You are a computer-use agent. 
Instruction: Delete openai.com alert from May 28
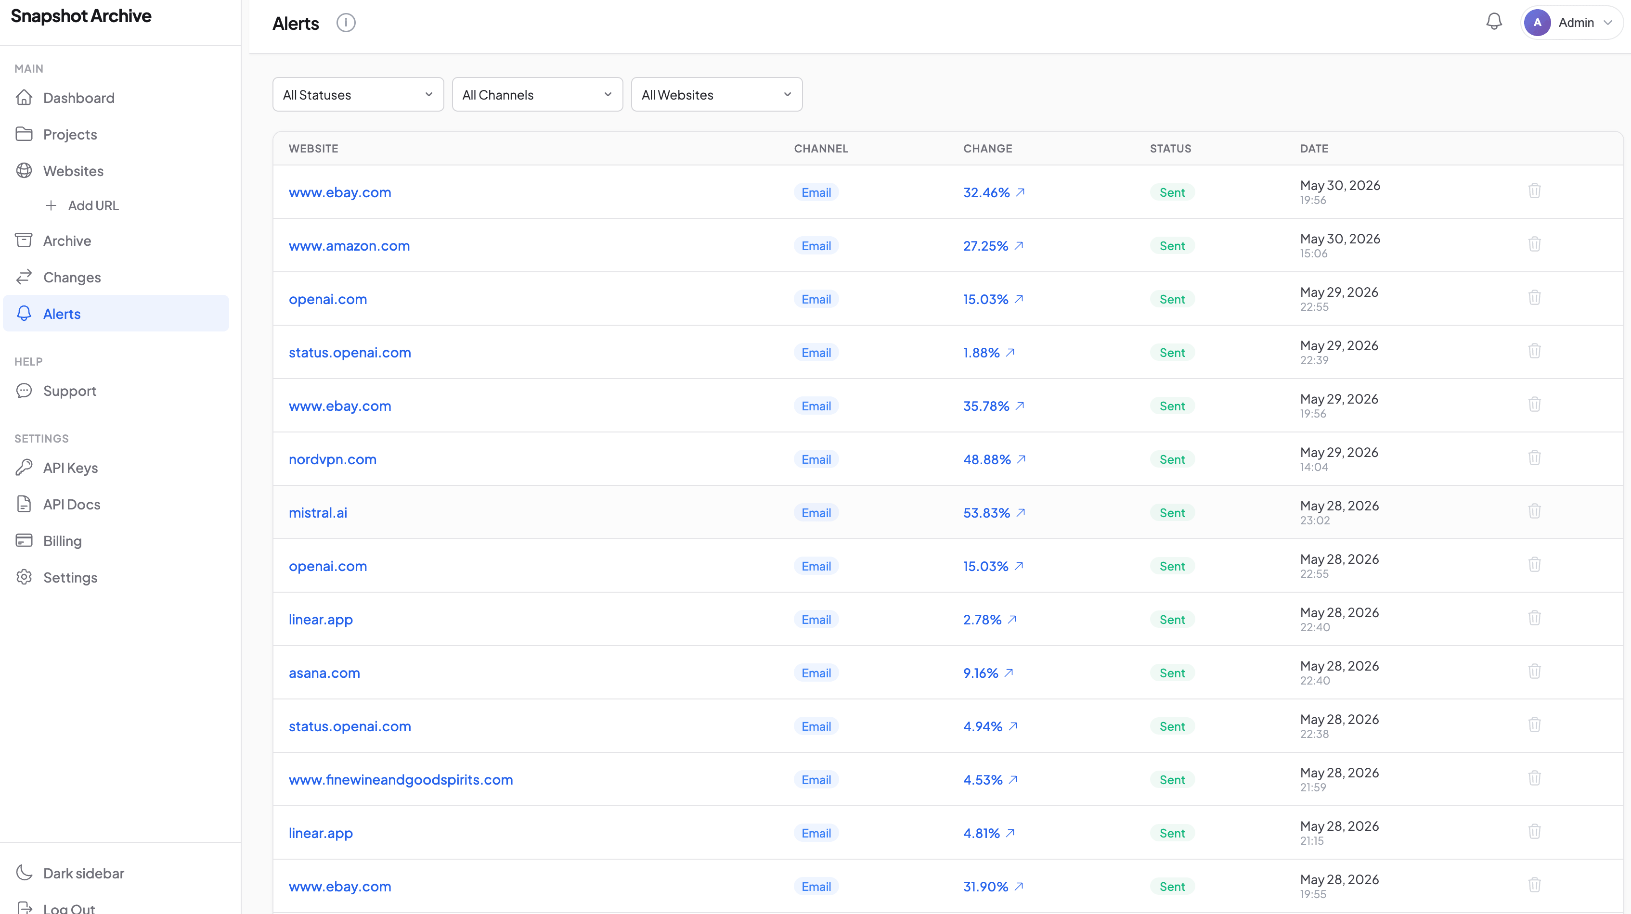pyautogui.click(x=1534, y=564)
